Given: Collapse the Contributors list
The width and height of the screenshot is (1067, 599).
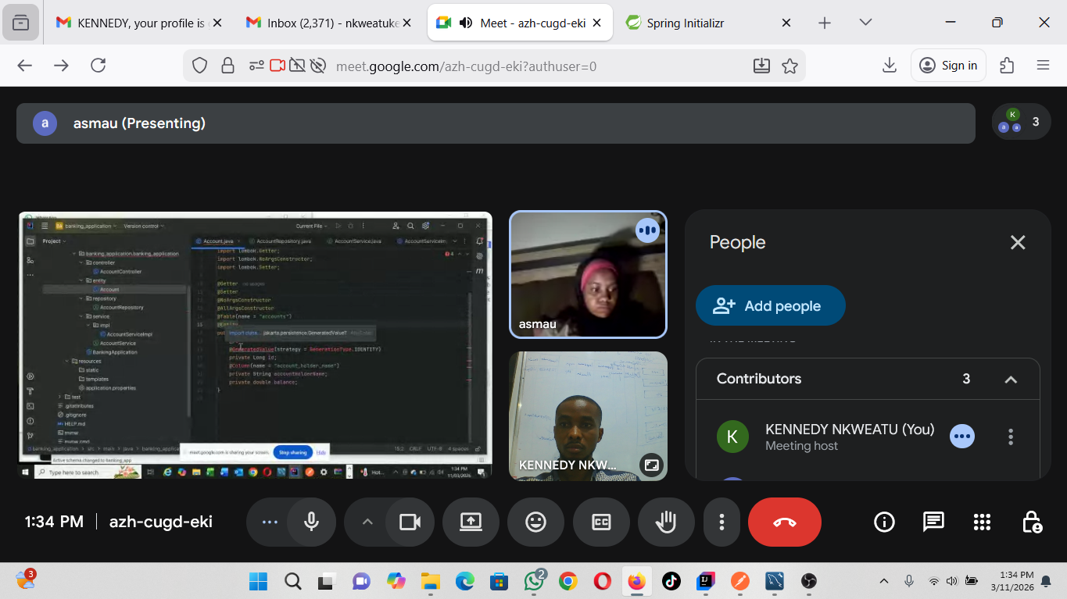Looking at the screenshot, I should click(x=1011, y=380).
